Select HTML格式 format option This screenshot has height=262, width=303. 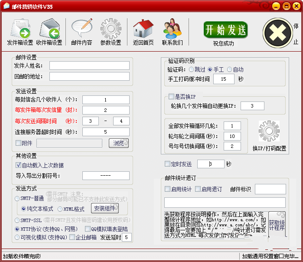(x=71, y=209)
